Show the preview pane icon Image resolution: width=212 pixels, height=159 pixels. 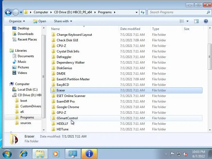coord(196,21)
